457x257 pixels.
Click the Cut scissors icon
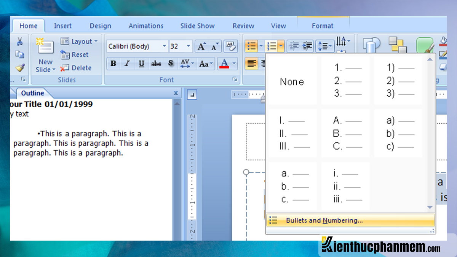click(x=20, y=42)
